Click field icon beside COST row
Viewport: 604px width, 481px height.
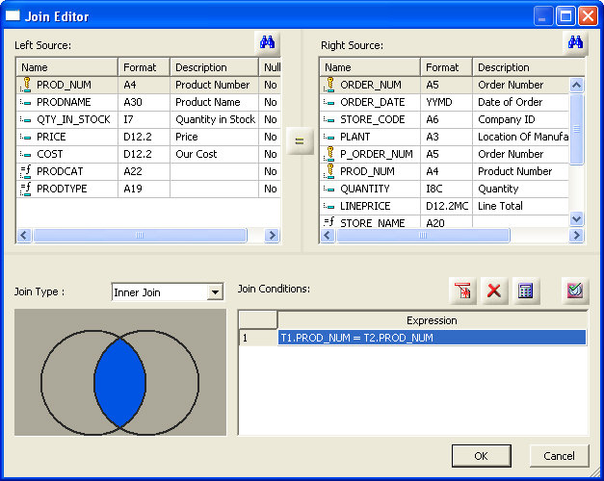click(x=26, y=154)
